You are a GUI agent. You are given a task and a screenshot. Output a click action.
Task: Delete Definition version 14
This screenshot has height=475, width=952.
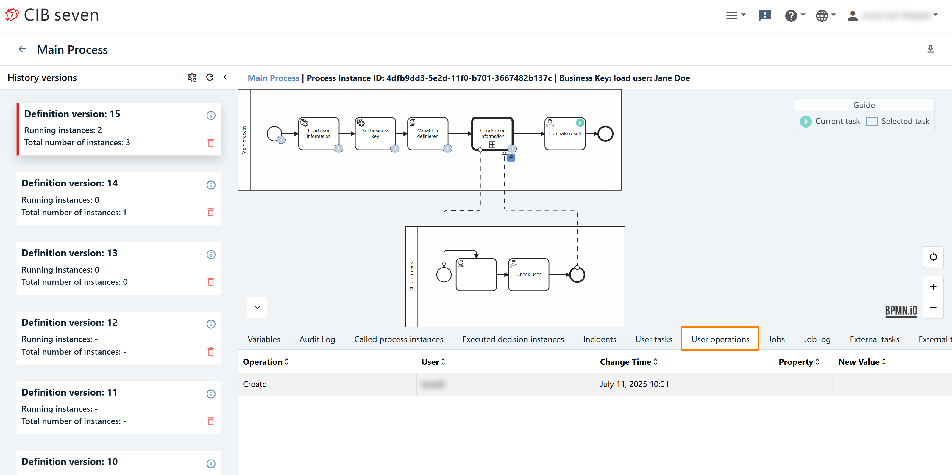pos(211,212)
